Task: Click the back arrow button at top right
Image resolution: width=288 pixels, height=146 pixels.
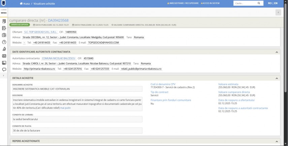Action: pos(278,12)
